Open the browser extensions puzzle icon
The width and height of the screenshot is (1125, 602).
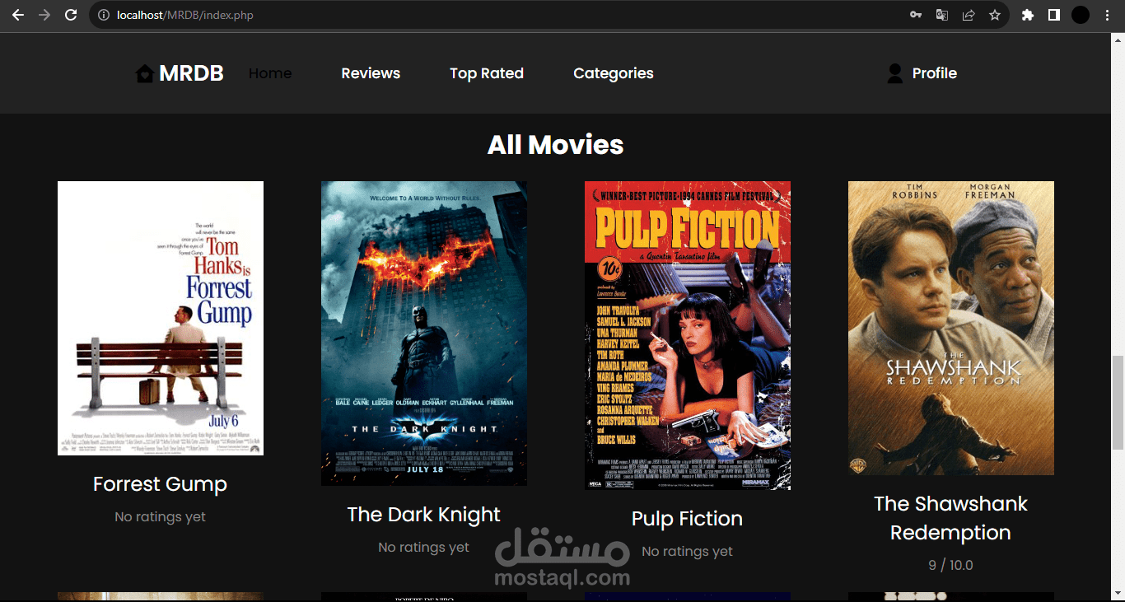point(1027,15)
